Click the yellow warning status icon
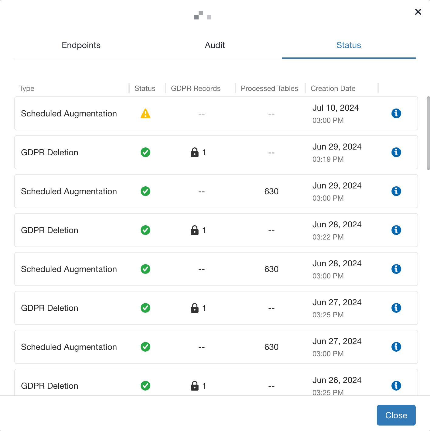 click(145, 113)
